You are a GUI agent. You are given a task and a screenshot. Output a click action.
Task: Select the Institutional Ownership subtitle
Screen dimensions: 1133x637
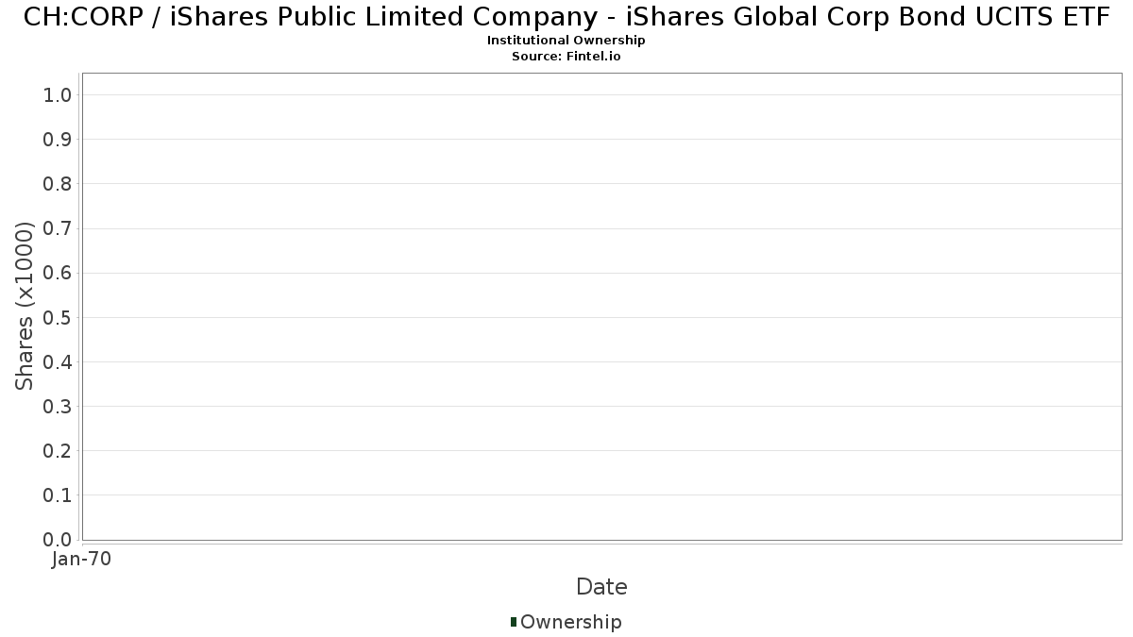tap(566, 41)
